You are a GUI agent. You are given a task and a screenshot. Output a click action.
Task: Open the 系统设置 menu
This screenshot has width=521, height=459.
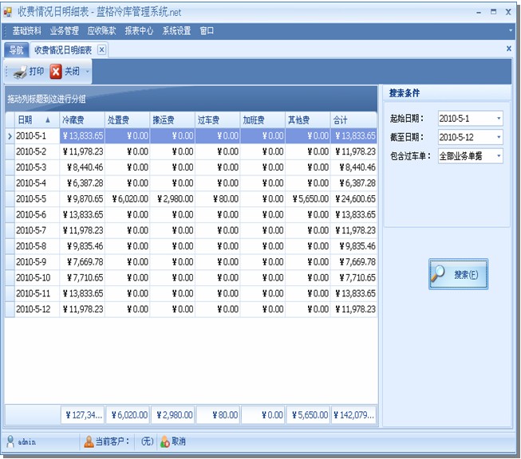pos(176,31)
